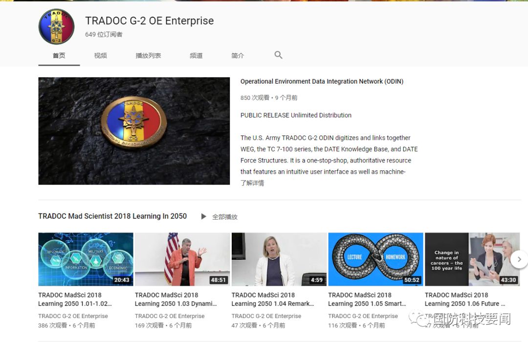Click 47 次观看 · 6 个月前 stats
The image size is (528, 342).
point(258,325)
